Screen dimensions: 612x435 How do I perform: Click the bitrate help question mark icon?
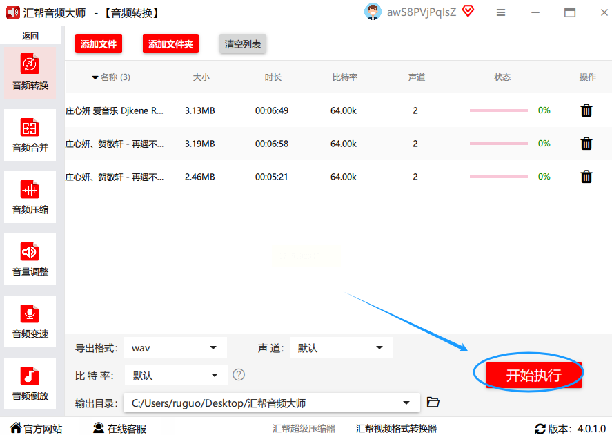[x=239, y=375]
